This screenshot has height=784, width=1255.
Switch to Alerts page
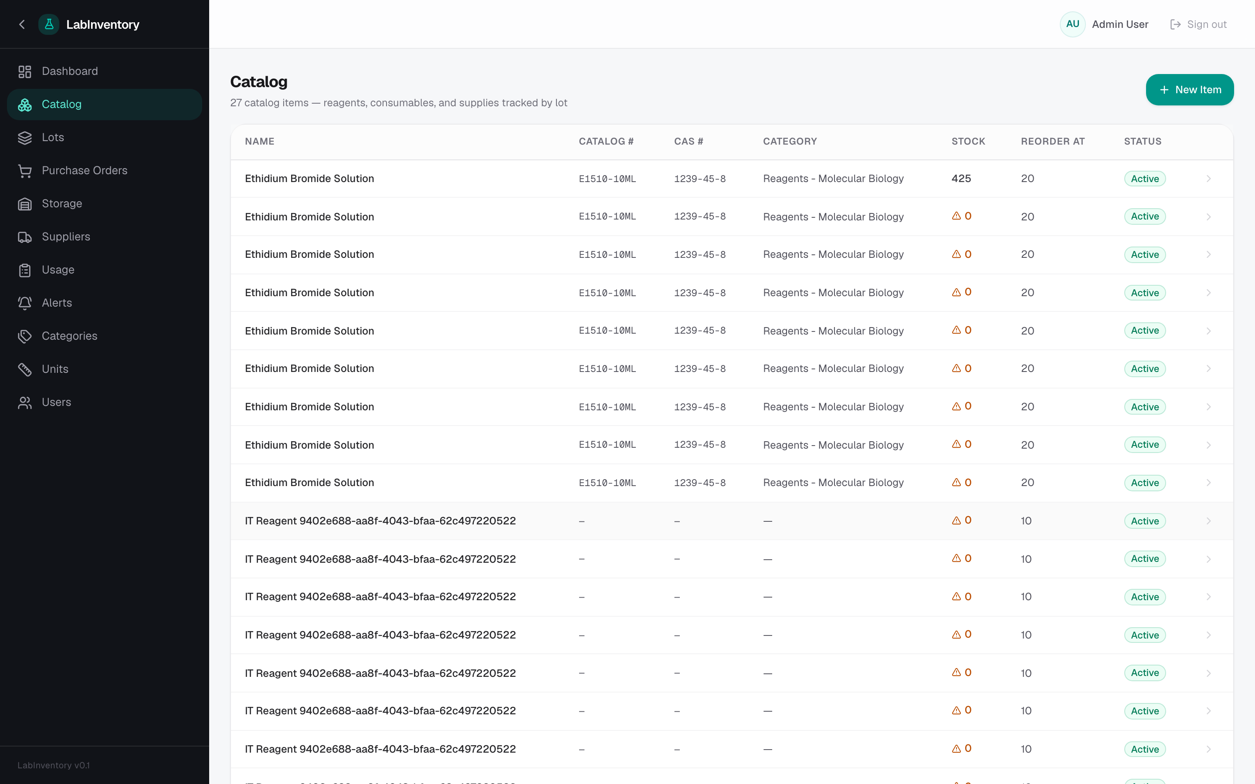104,303
